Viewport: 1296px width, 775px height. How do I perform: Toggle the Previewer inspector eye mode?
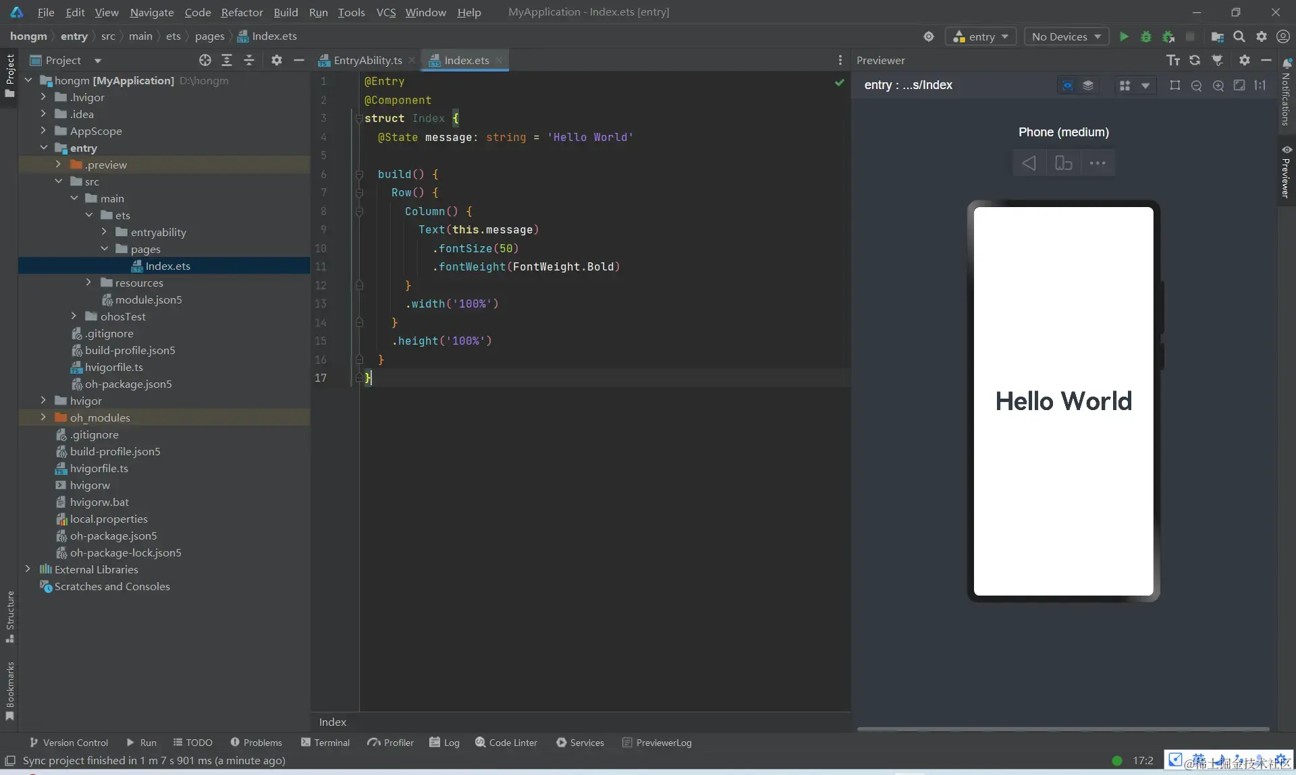coord(1067,86)
